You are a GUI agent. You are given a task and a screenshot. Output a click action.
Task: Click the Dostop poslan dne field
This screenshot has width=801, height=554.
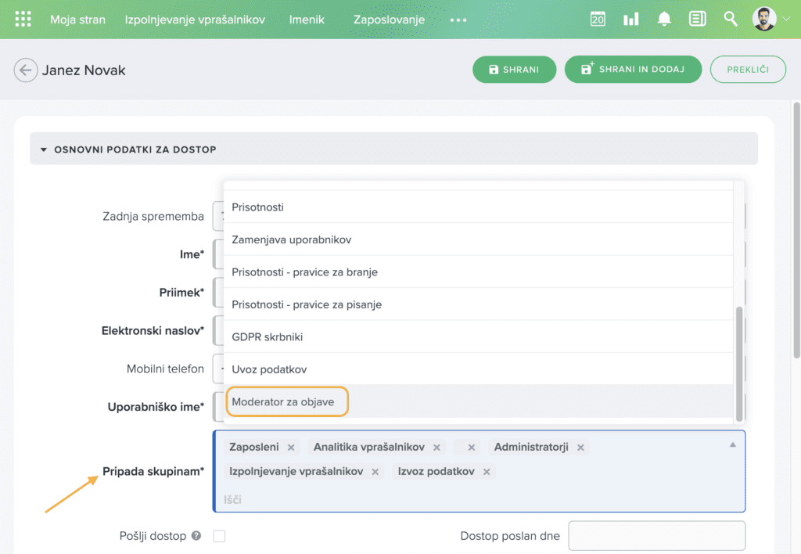click(656, 536)
